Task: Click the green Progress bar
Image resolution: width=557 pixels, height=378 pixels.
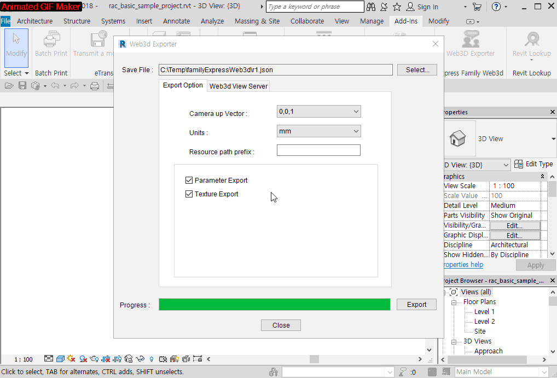Action: 275,305
